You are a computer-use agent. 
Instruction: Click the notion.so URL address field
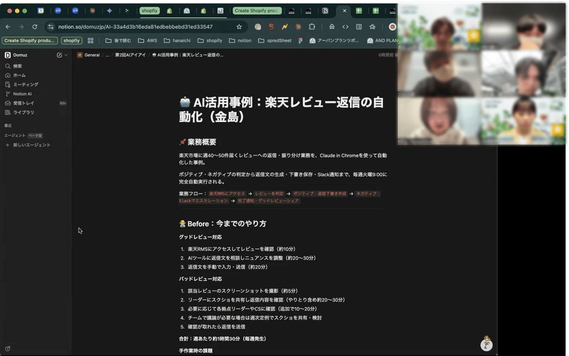click(x=135, y=26)
